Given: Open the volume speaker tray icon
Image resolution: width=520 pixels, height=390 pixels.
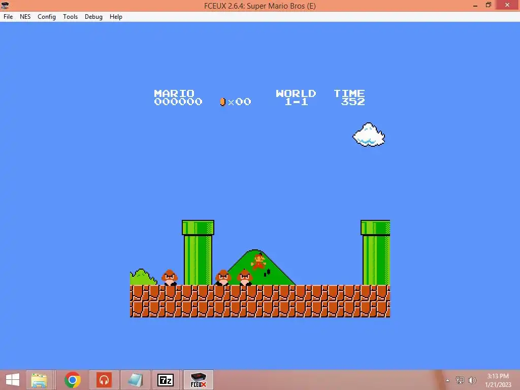Looking at the screenshot, I should tap(472, 380).
